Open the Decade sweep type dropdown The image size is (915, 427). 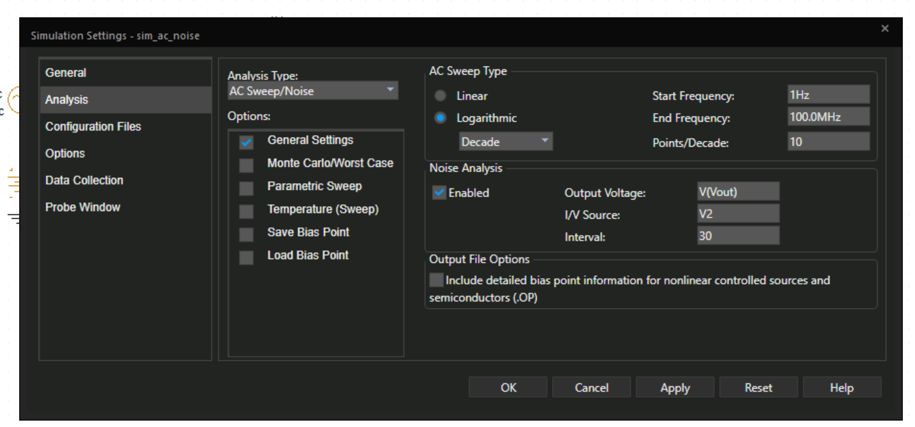pyautogui.click(x=506, y=141)
